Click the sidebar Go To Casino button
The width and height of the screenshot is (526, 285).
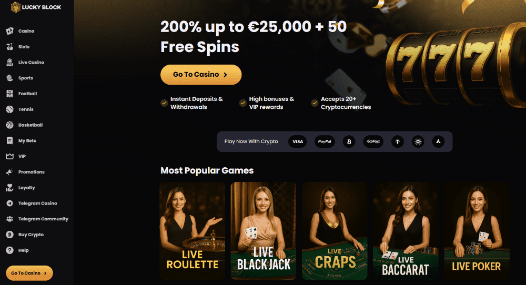29,273
